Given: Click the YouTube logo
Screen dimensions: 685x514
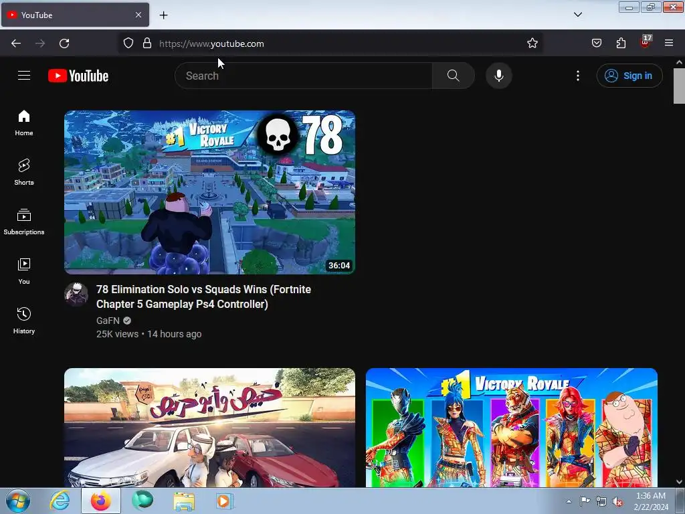Looking at the screenshot, I should point(78,76).
